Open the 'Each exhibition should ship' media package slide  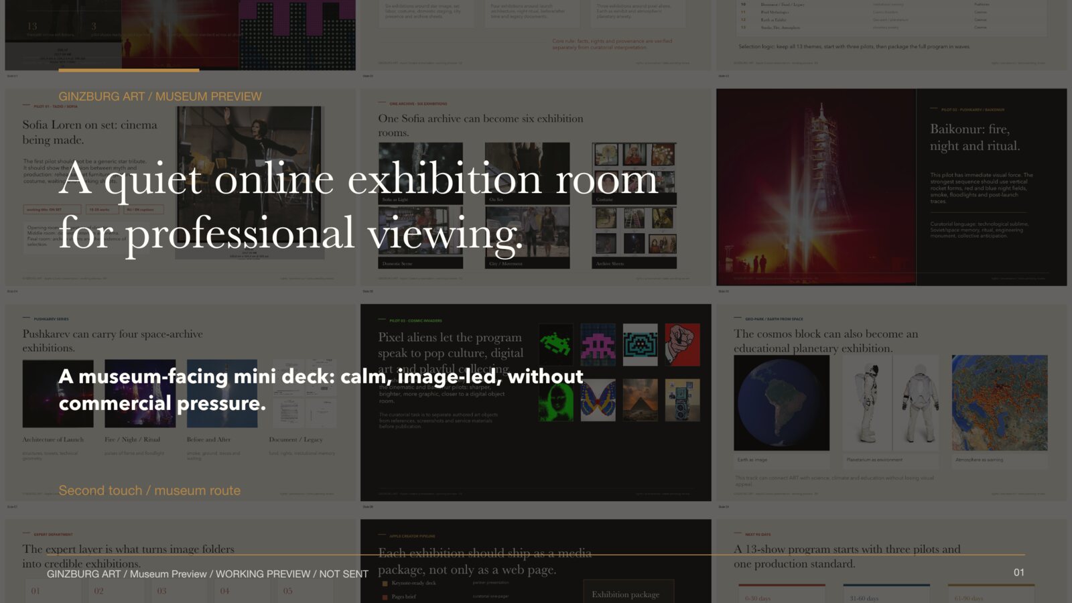coord(536,561)
